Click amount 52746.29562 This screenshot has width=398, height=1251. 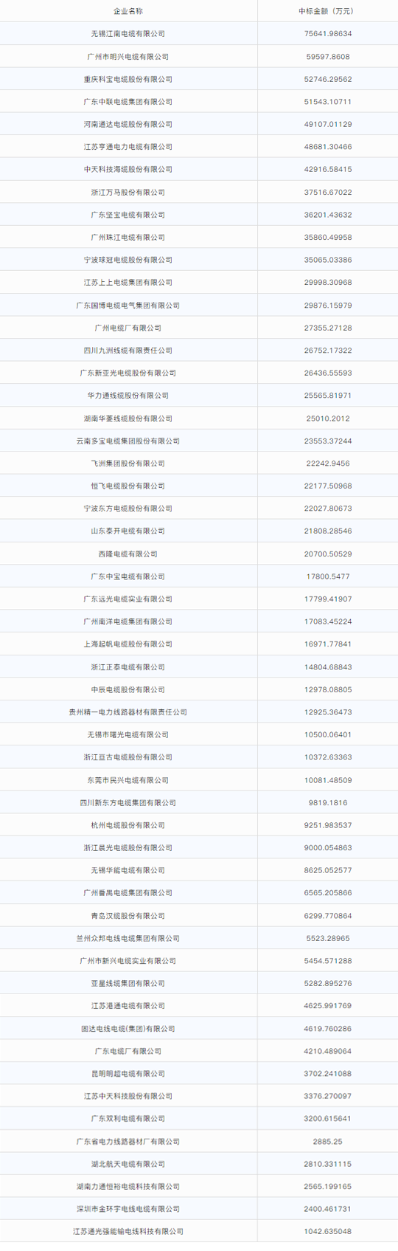[328, 79]
